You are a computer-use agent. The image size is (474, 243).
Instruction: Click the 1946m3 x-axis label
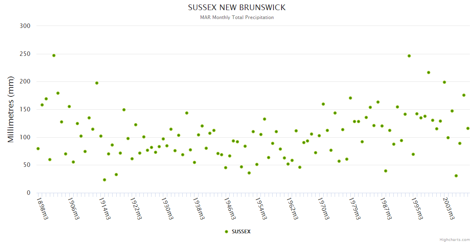point(230,209)
